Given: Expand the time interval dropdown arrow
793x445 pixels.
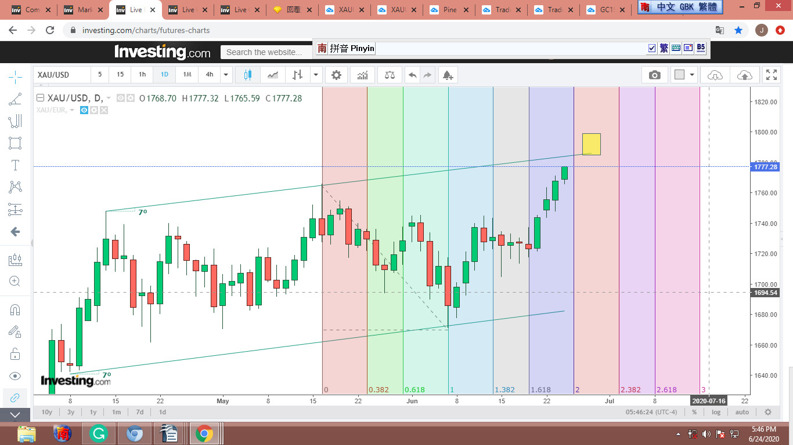Looking at the screenshot, I should pyautogui.click(x=226, y=75).
